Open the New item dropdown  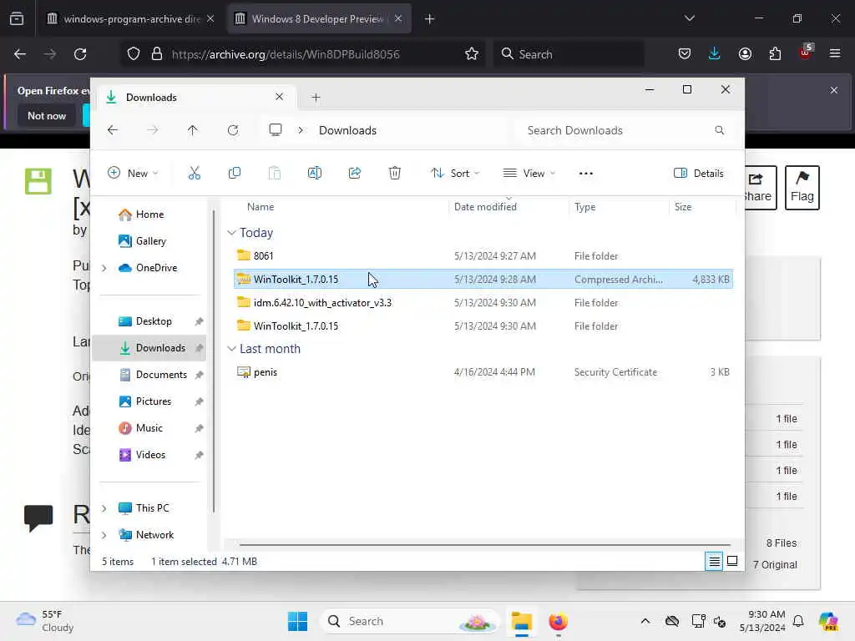[133, 174]
